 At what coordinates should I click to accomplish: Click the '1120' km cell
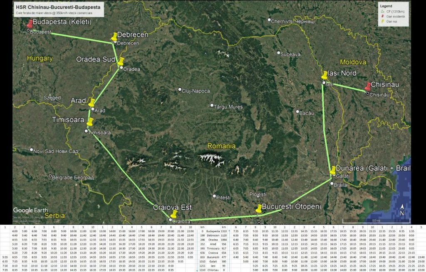click(224, 235)
